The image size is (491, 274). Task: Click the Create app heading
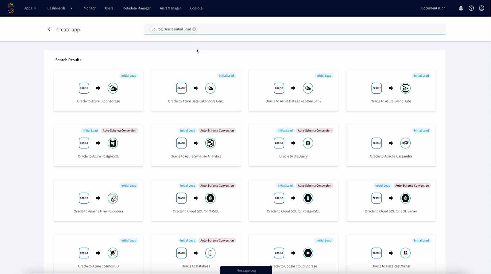click(68, 29)
